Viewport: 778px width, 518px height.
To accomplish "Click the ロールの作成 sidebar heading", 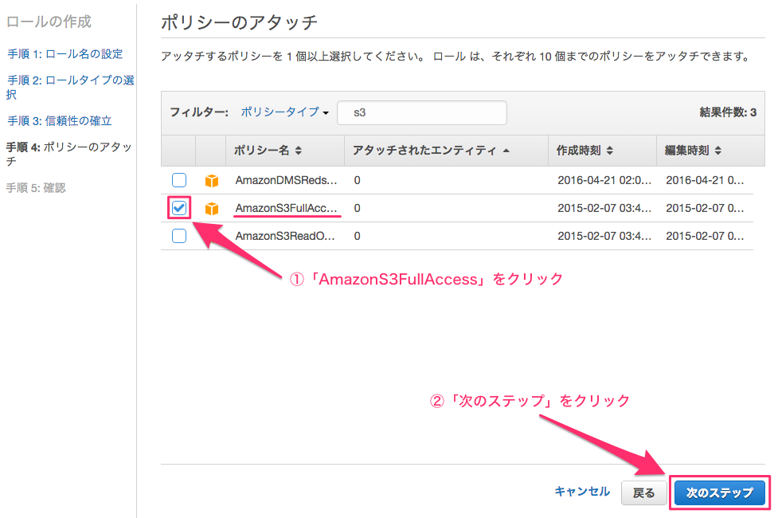I will point(49,22).
